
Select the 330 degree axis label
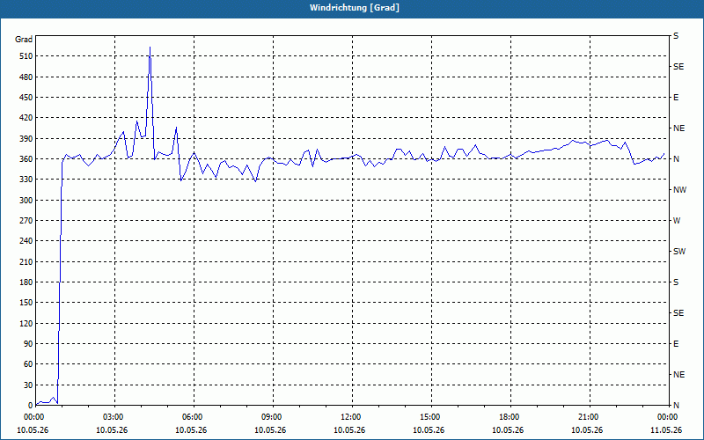(x=26, y=180)
